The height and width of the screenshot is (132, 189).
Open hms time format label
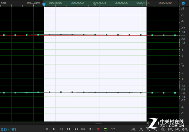tap(4, 3)
